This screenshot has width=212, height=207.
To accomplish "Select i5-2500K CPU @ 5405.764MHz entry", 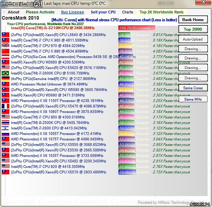I will (x=50, y=123).
